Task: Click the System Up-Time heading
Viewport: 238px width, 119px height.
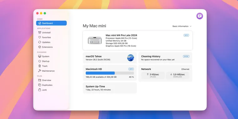Action: [x=95, y=86]
